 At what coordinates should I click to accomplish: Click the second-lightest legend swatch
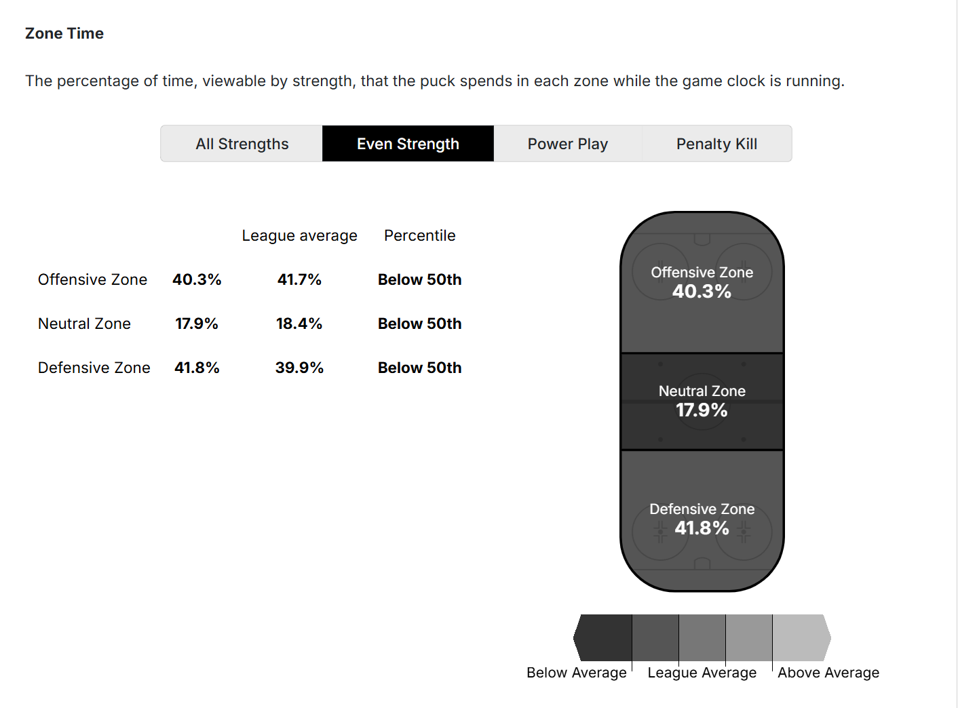click(749, 637)
